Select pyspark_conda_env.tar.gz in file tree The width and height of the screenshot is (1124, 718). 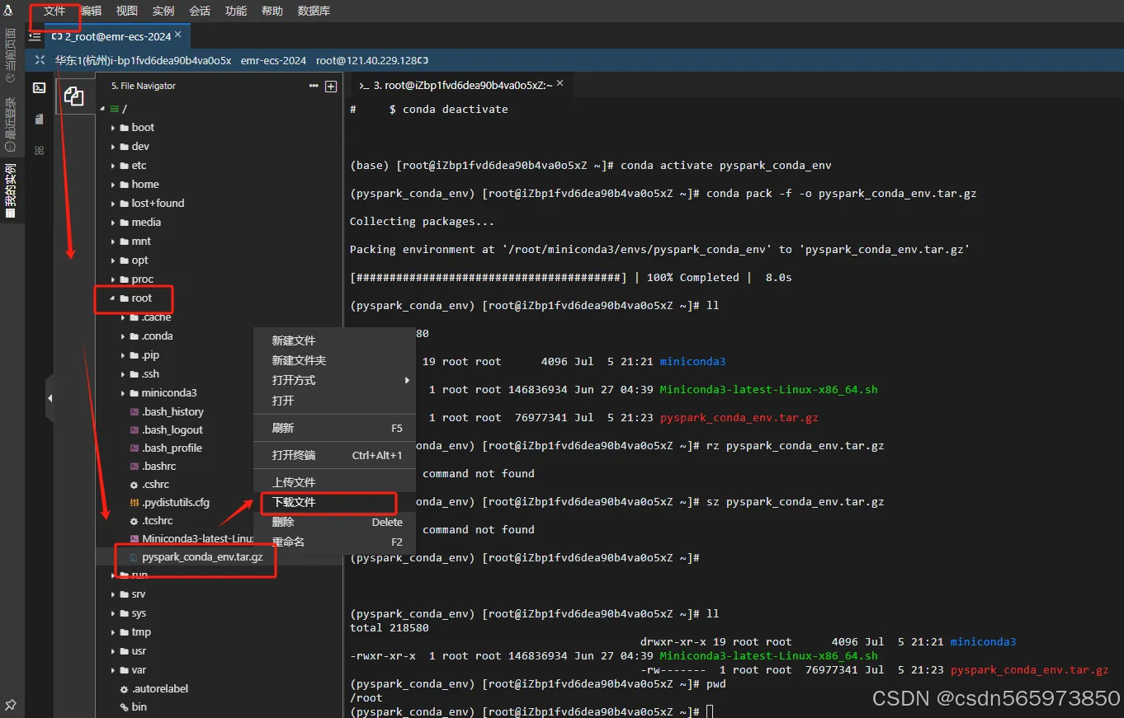[x=202, y=557]
